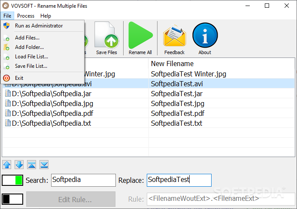Click file icon of Softpedia.jpg row
The image size is (297, 209).
[x=8, y=103]
